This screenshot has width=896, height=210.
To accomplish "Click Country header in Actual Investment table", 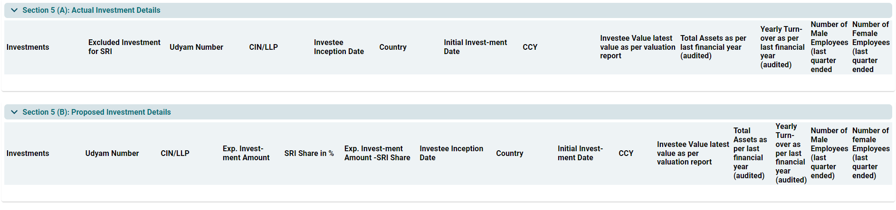I will click(x=393, y=47).
